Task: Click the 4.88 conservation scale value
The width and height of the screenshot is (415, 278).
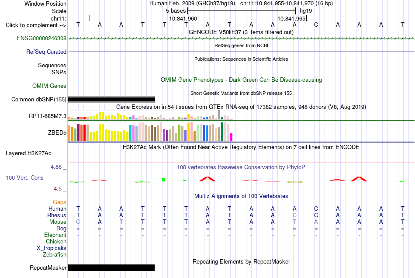Action: [56, 167]
